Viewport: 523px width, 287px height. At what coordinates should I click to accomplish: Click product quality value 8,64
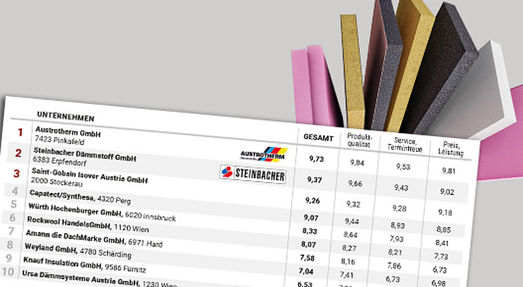click(350, 235)
